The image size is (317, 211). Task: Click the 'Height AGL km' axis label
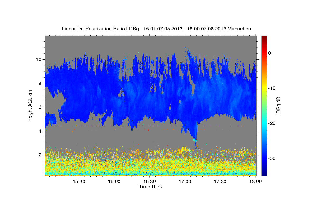tap(30, 105)
